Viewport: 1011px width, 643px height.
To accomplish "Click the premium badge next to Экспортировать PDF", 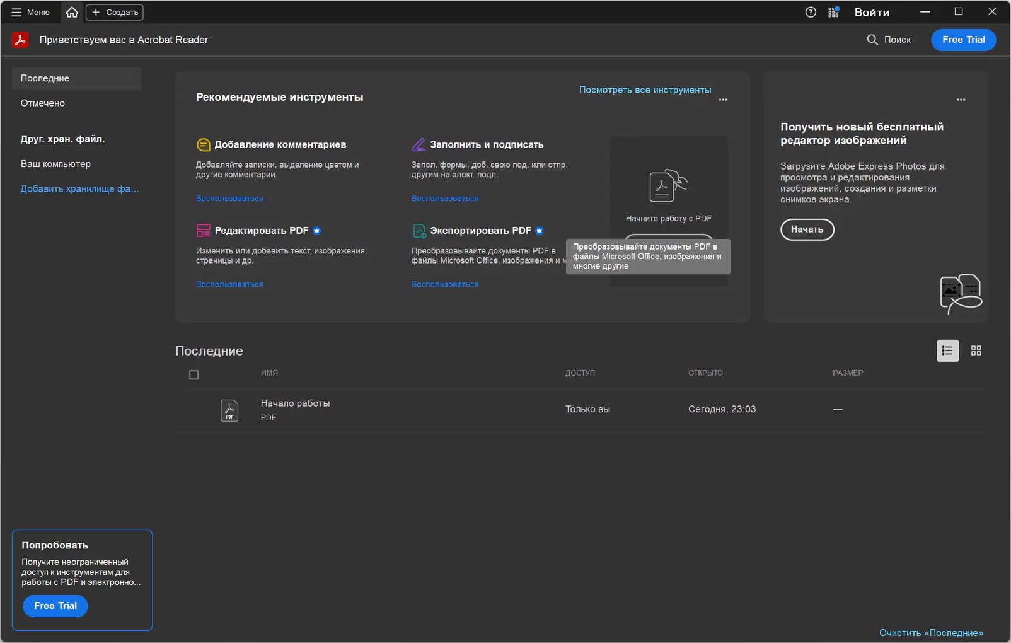I will pos(539,231).
